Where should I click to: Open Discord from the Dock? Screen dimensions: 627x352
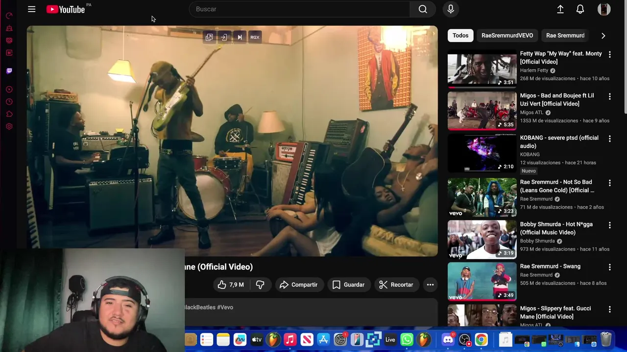448,339
